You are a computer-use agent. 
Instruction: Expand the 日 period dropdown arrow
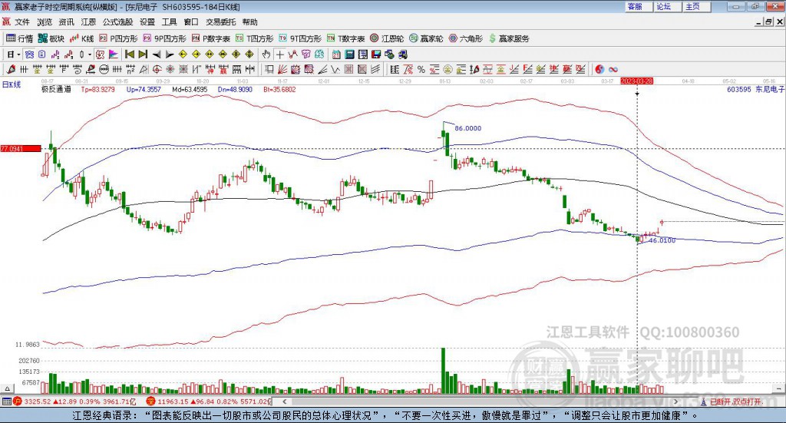point(18,55)
